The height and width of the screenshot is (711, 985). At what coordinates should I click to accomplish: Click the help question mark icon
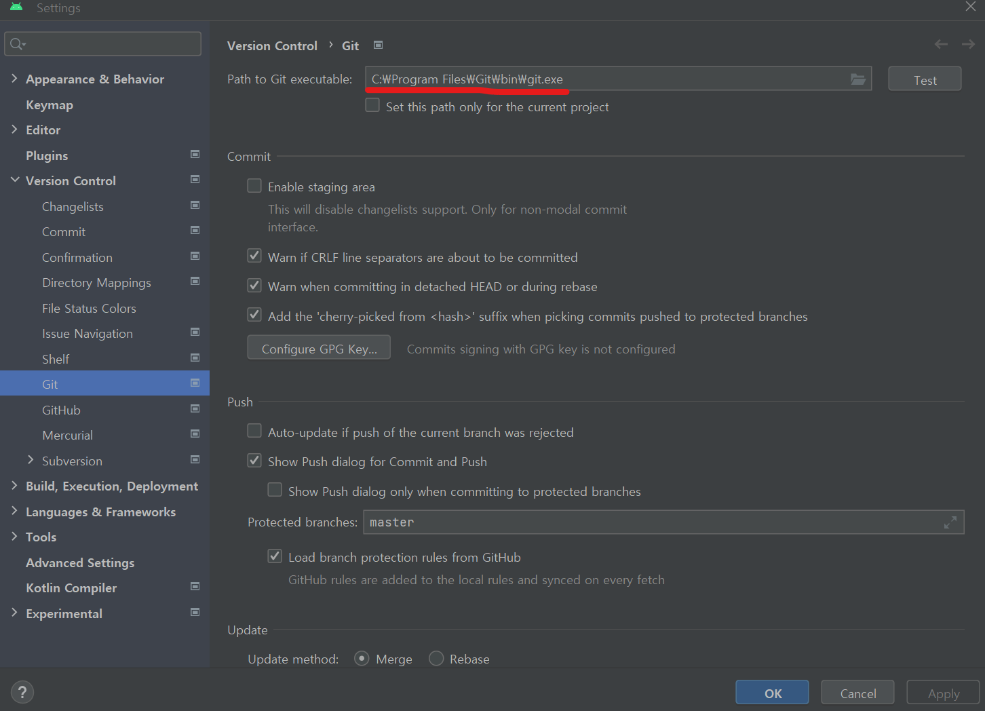[22, 692]
